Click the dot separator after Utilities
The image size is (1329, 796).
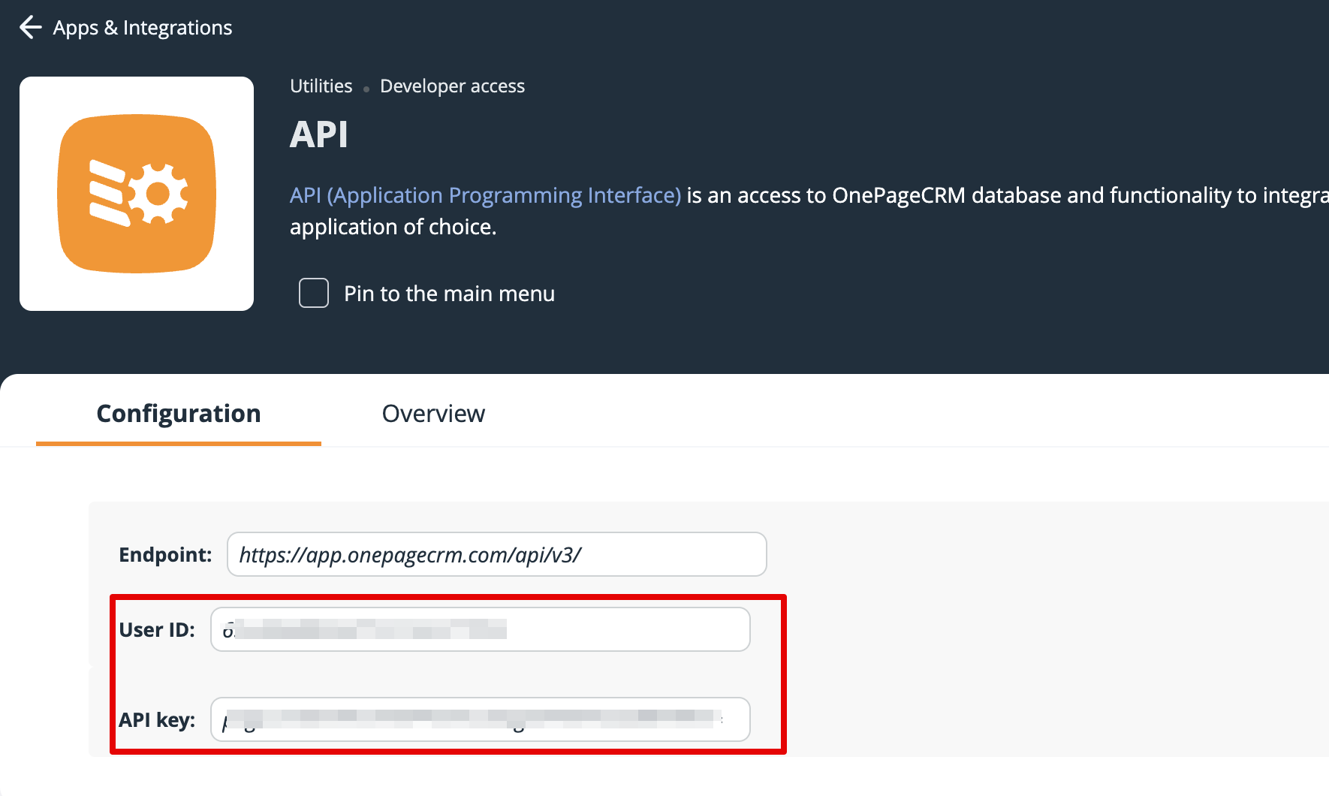click(x=366, y=89)
